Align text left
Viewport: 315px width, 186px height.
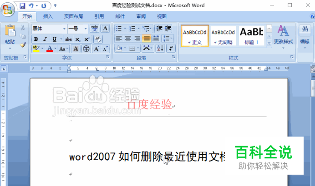[x=119, y=38]
